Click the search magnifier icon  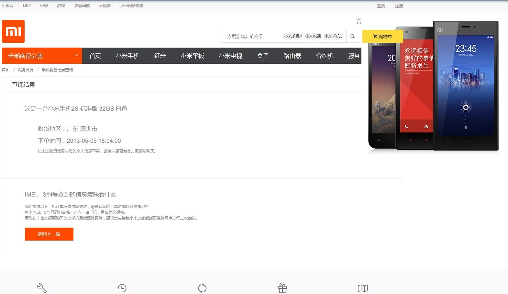(353, 36)
